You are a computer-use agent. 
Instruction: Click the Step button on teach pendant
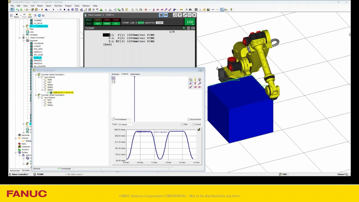[98, 20]
